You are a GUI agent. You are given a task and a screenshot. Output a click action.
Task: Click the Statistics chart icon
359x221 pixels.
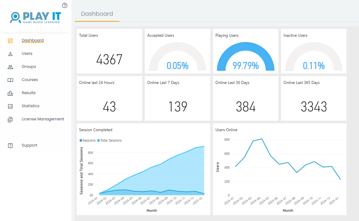[x=10, y=106]
